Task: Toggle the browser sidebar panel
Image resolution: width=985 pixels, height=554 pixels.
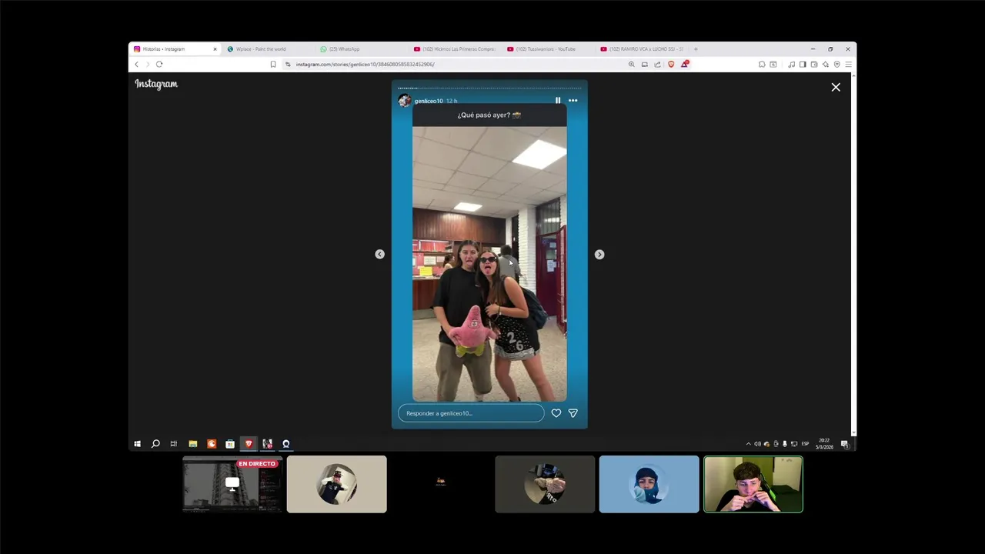Action: tap(803, 64)
